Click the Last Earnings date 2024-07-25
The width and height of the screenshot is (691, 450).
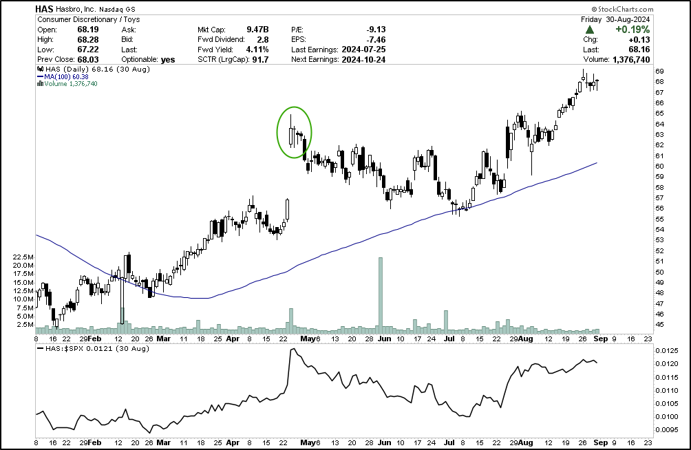tap(363, 50)
